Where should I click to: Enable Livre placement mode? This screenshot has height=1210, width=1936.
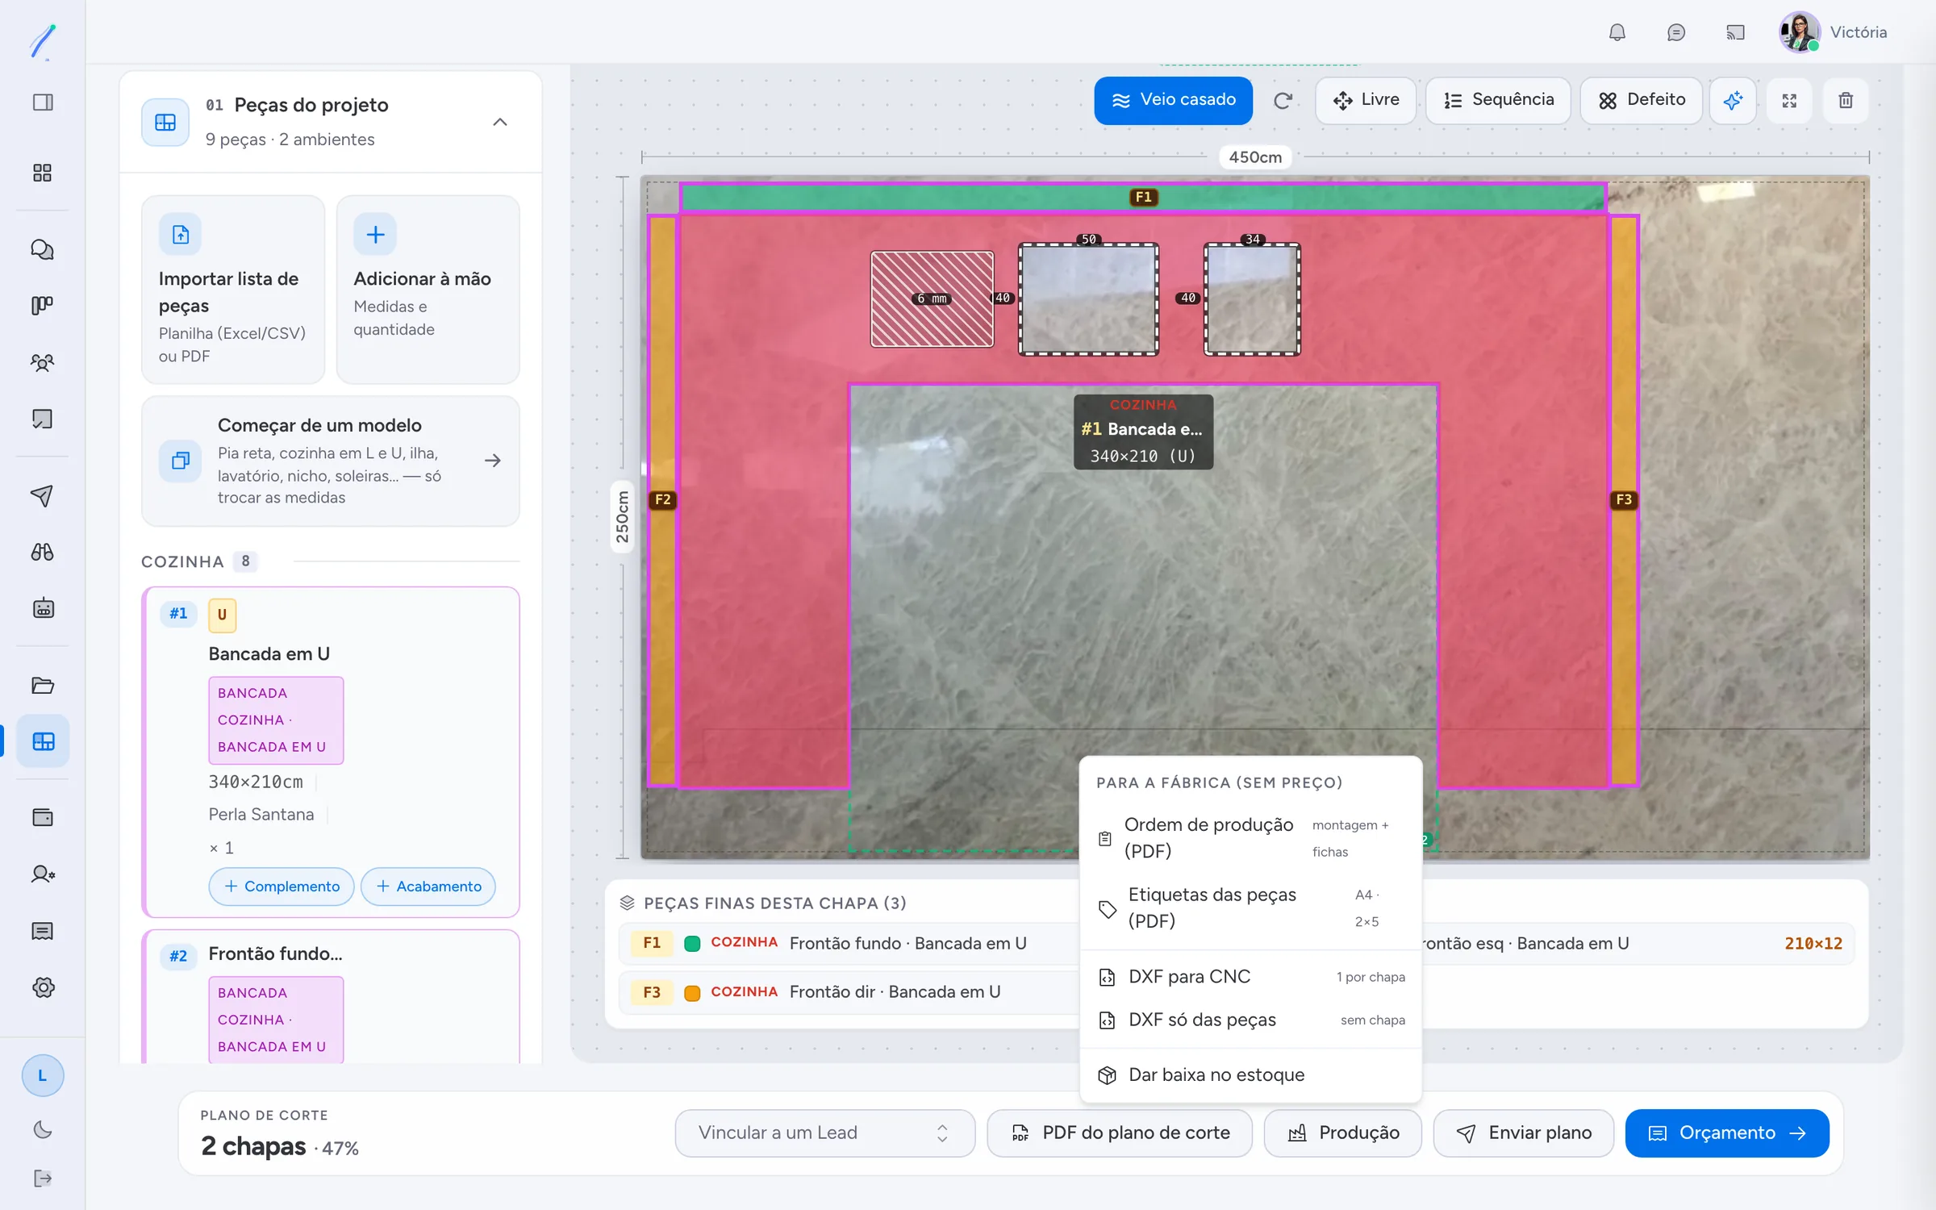[x=1366, y=100]
